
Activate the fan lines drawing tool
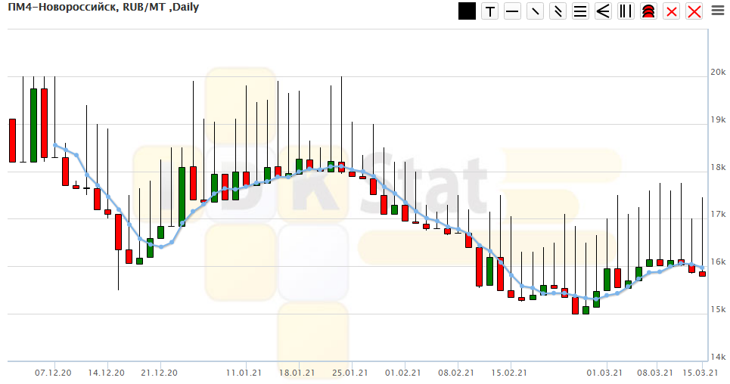pos(603,11)
